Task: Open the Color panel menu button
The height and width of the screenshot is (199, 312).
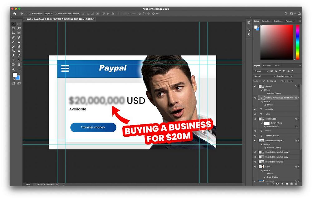Action: pyautogui.click(x=300, y=21)
